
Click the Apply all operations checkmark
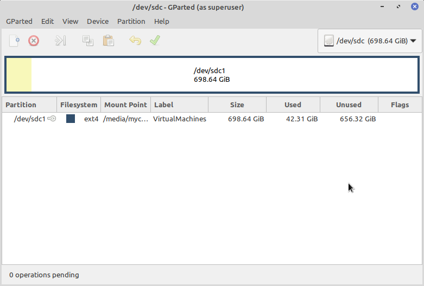coord(155,41)
